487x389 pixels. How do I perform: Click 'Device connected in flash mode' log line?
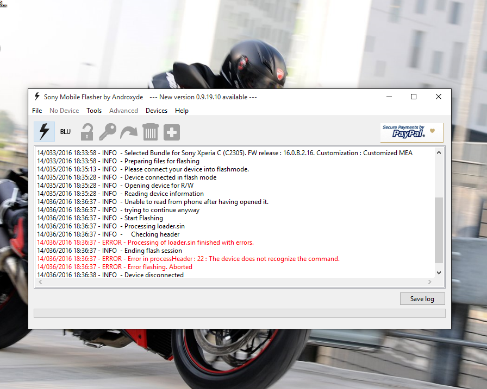[x=127, y=177]
